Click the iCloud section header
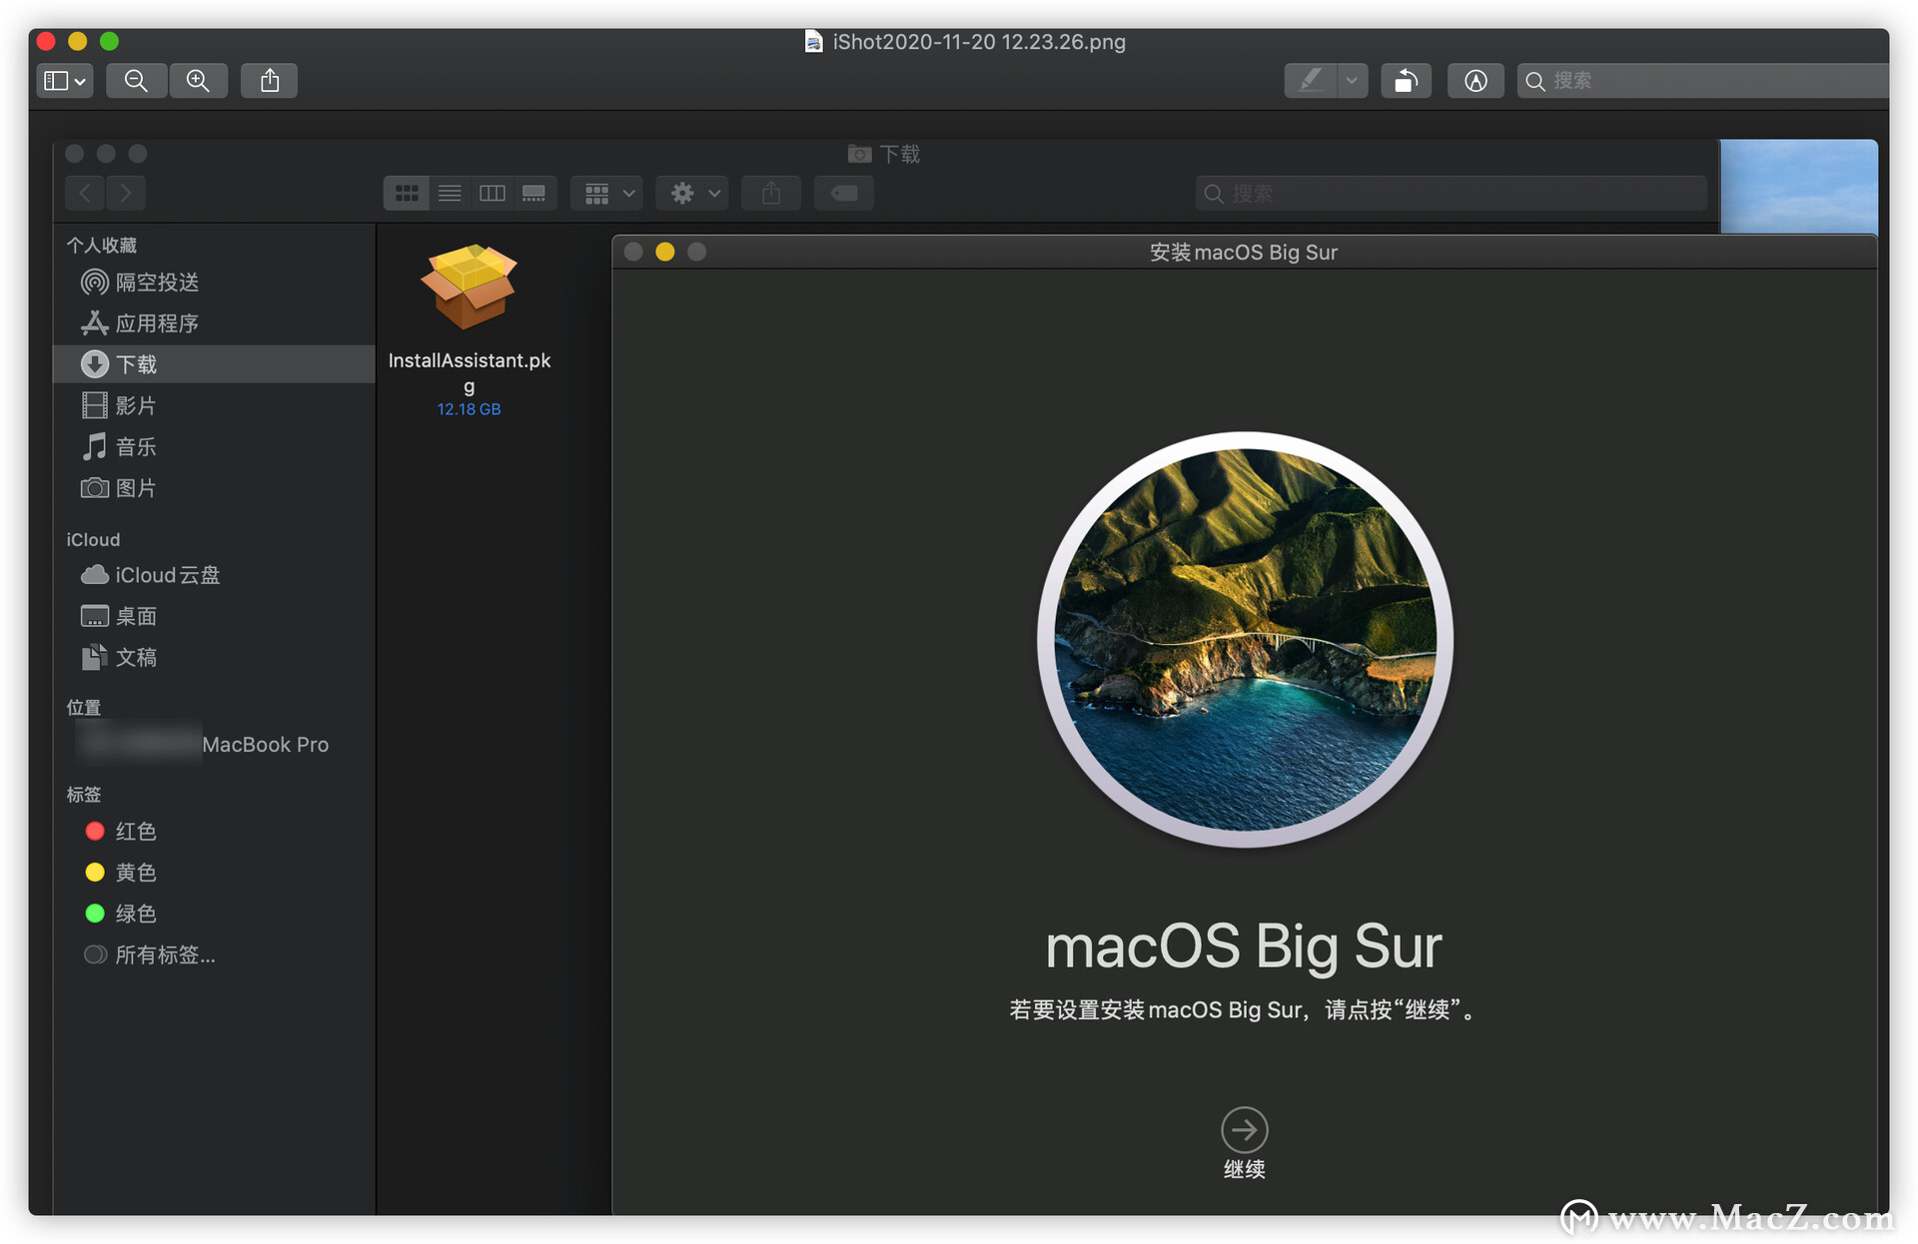Screen dimensions: 1918x1244 click(93, 539)
